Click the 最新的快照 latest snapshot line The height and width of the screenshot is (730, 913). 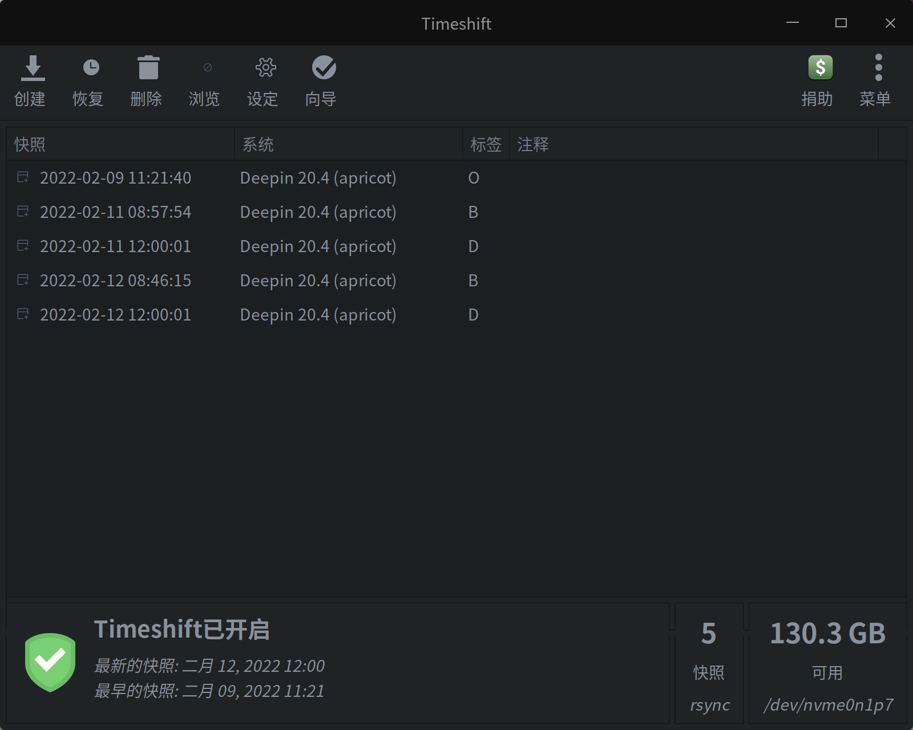click(x=209, y=666)
